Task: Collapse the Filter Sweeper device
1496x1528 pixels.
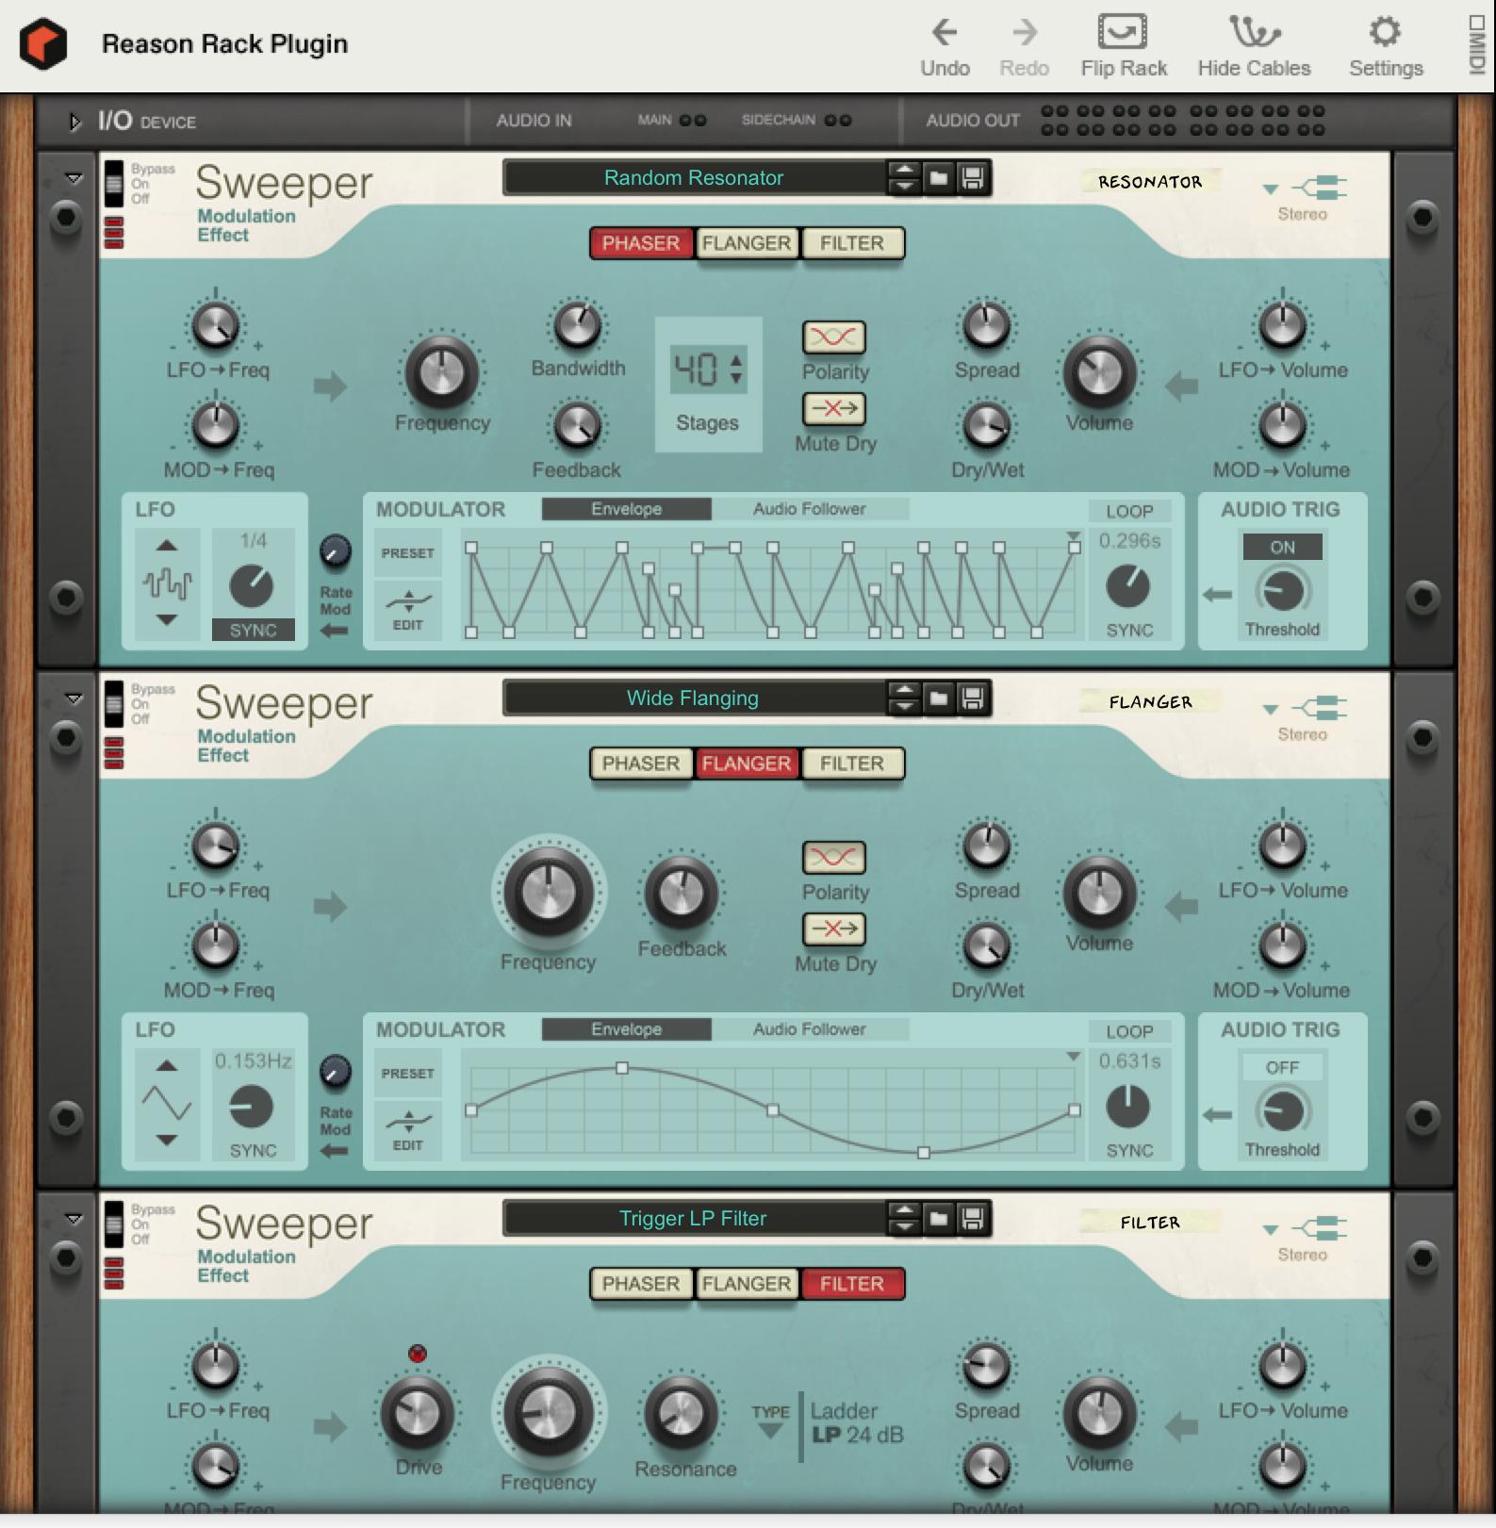Action: [73, 1219]
